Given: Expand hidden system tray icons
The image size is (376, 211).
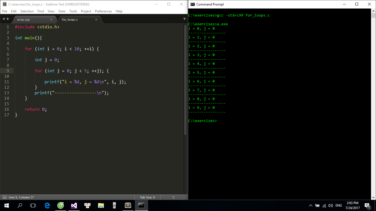Looking at the screenshot, I should [x=311, y=206].
